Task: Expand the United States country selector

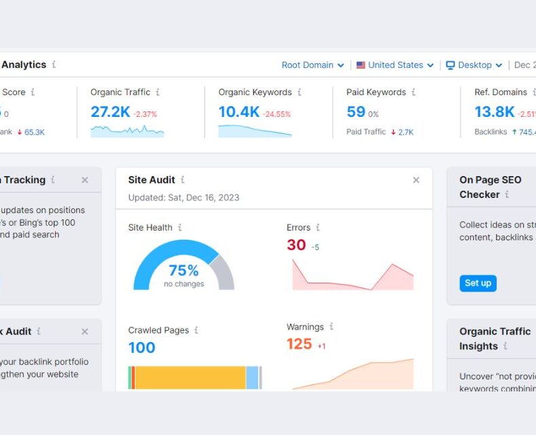Action: click(395, 65)
